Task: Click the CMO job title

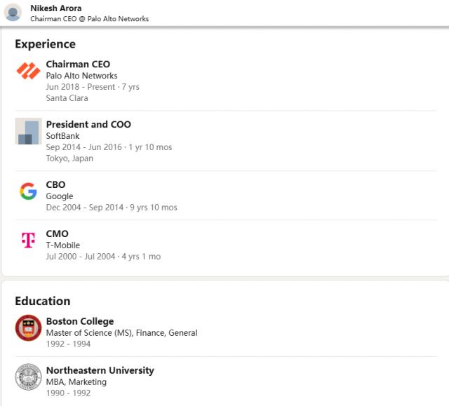Action: coord(57,234)
